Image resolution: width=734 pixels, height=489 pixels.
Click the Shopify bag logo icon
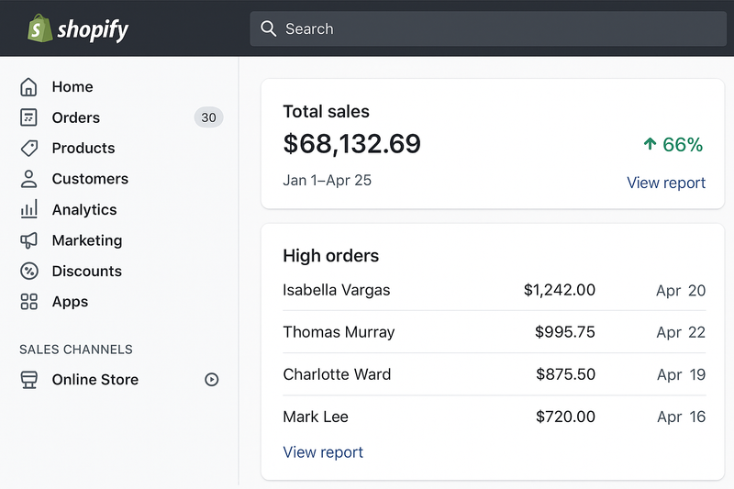(39, 28)
